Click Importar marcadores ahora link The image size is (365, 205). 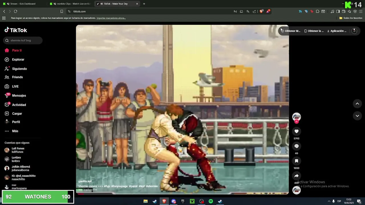[111, 18]
